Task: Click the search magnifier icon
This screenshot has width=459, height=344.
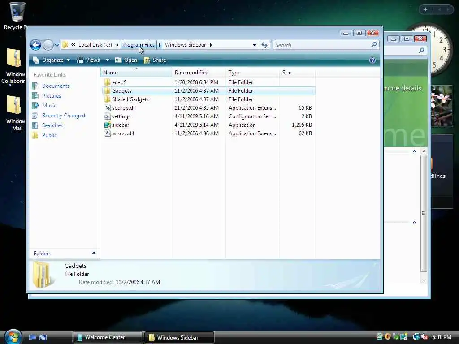Action: (374, 45)
